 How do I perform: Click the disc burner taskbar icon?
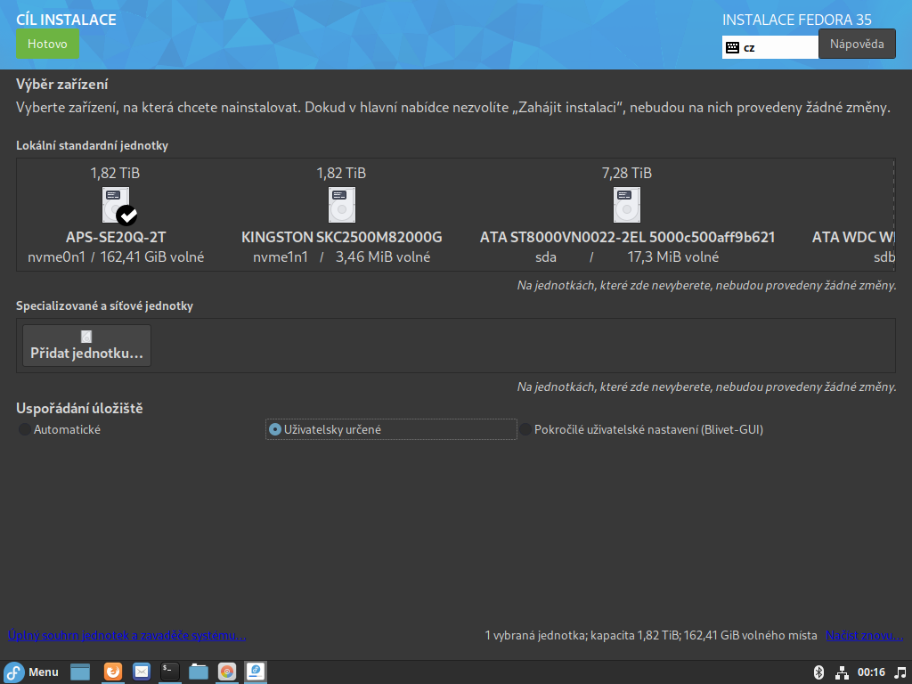(227, 672)
